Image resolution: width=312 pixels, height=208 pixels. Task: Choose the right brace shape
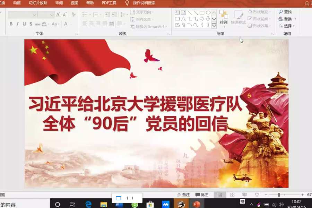[208, 25]
